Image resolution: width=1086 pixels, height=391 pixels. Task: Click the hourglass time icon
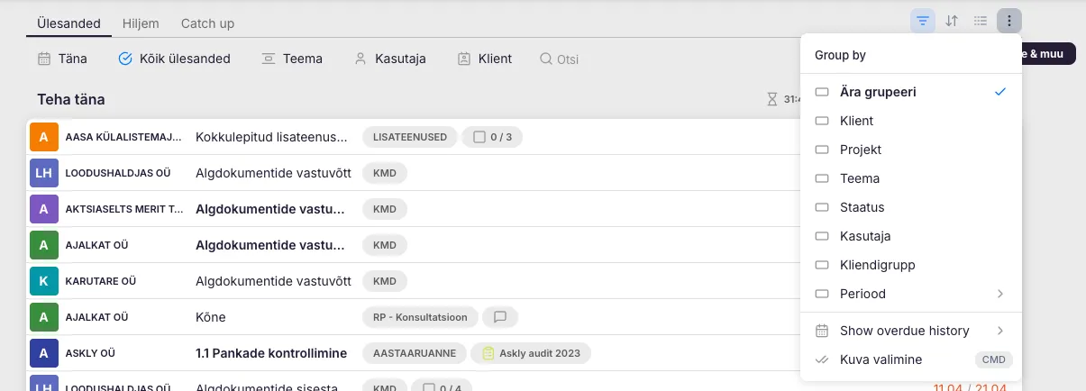pyautogui.click(x=771, y=100)
